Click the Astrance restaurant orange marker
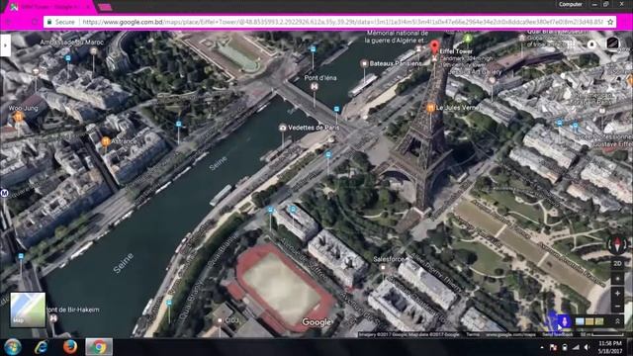The image size is (633, 356). [x=106, y=141]
